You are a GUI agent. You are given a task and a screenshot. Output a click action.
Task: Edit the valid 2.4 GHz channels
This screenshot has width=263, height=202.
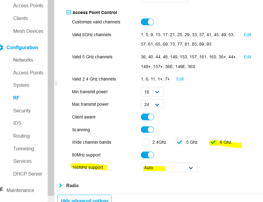click(180, 79)
